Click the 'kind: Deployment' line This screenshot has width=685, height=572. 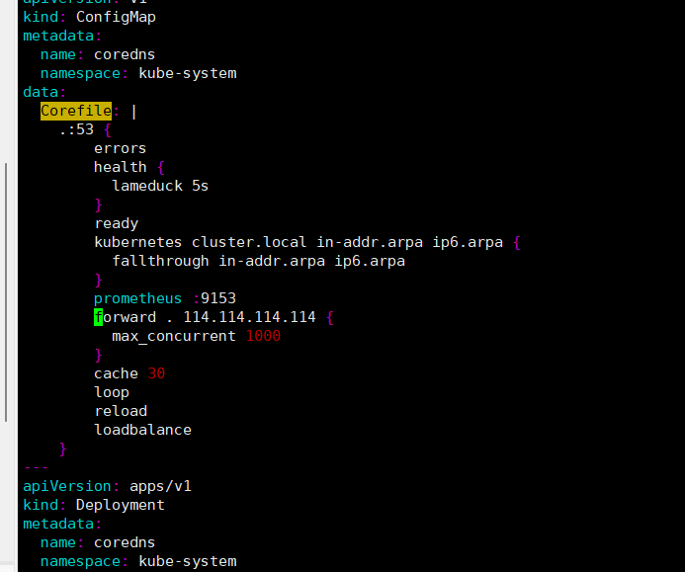(94, 505)
